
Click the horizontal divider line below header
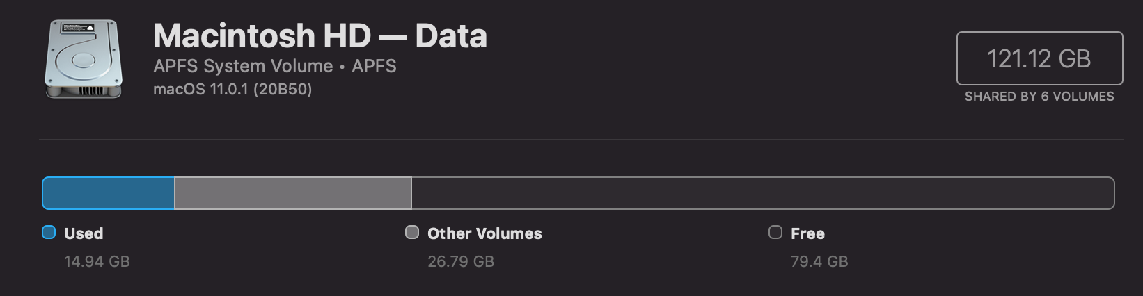[581, 140]
